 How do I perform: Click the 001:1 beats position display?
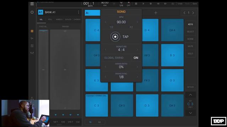click(x=89, y=4)
